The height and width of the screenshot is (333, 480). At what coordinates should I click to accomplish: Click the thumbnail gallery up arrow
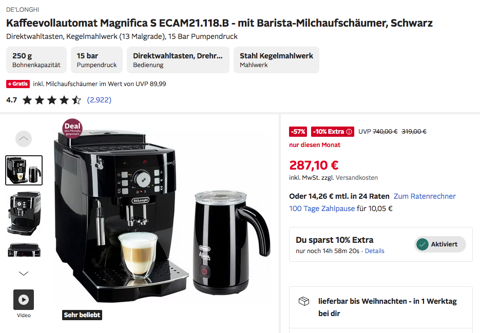[x=24, y=139]
